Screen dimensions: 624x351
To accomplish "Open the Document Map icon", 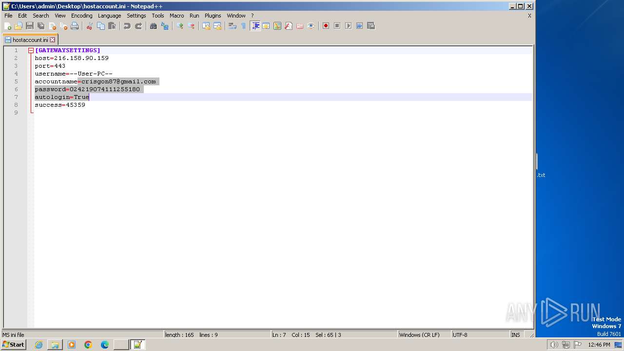I will [277, 26].
